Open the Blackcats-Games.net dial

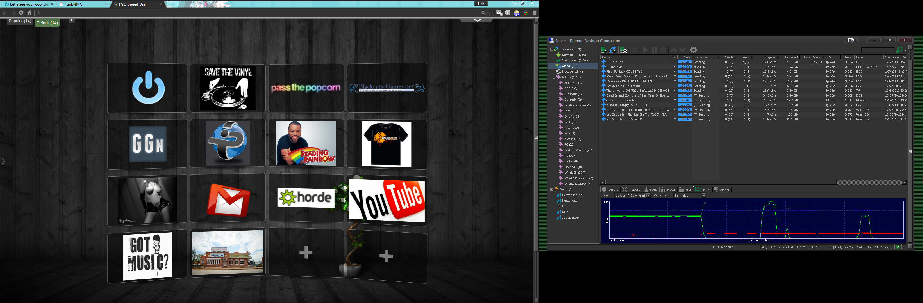click(x=387, y=88)
